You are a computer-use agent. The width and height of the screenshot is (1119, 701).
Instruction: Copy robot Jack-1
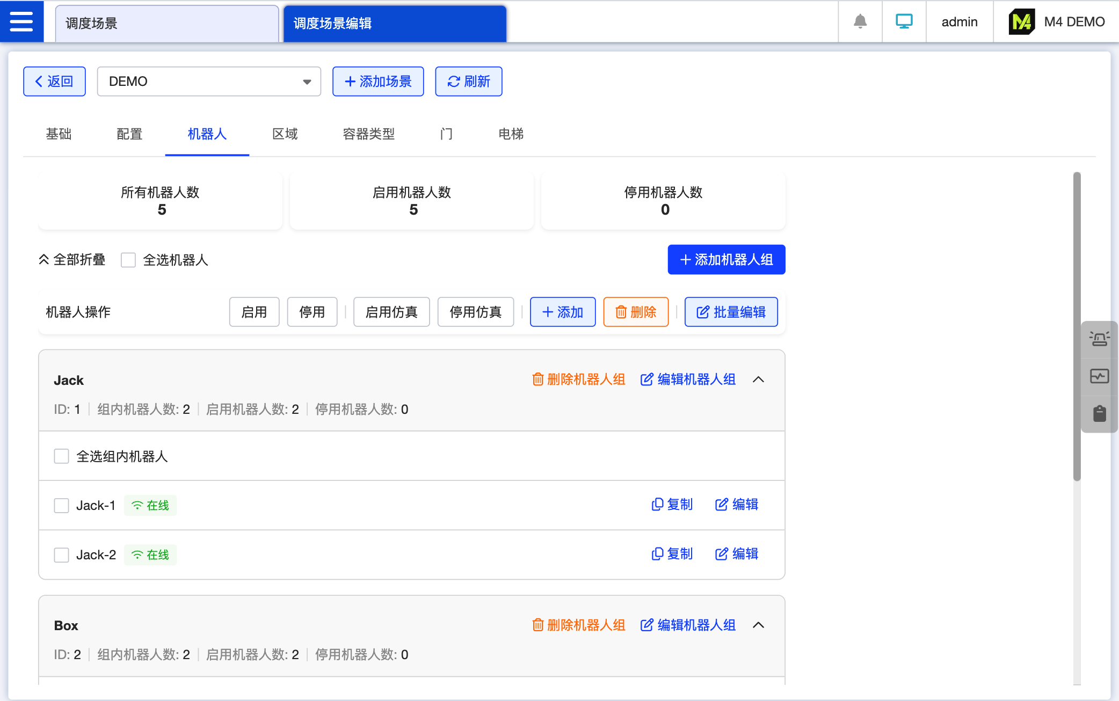672,505
